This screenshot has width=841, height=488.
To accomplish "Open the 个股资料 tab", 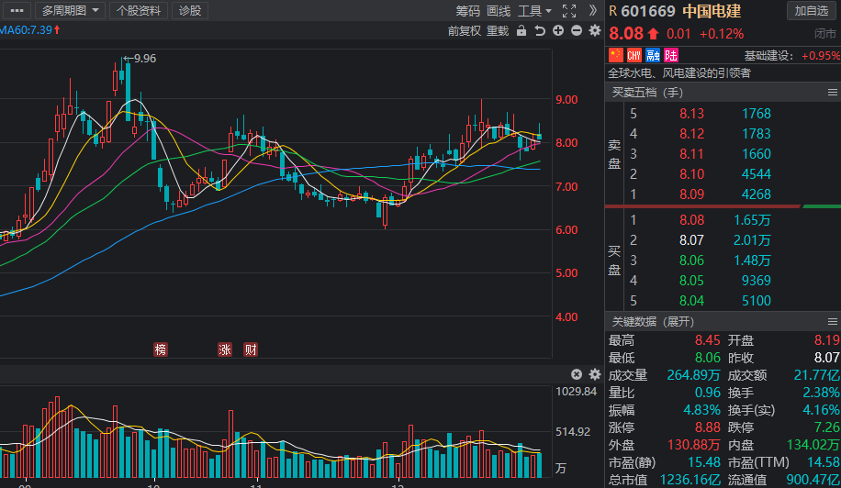I will (139, 11).
